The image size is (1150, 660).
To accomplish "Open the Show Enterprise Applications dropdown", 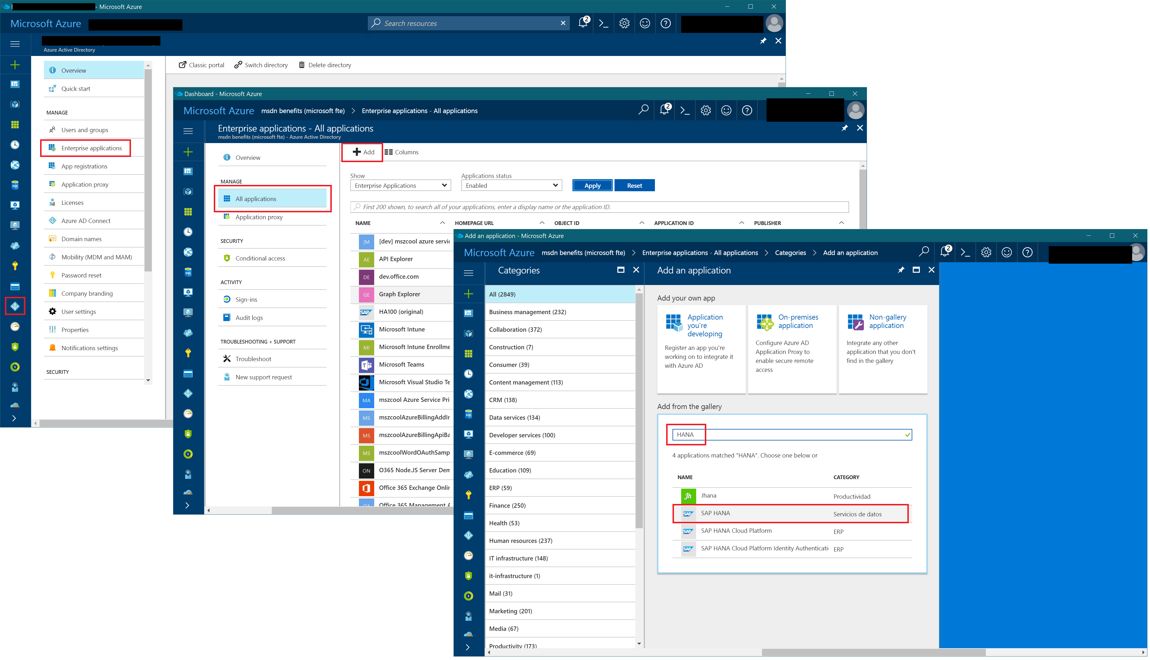I will point(401,185).
